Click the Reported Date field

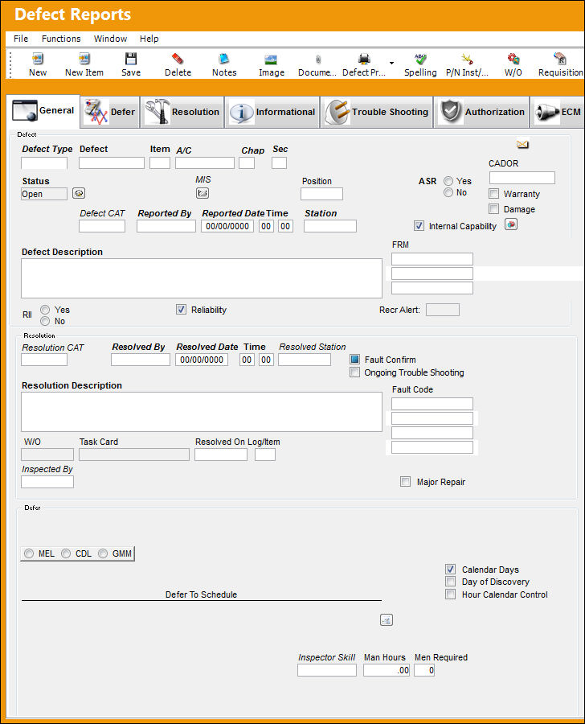tap(227, 226)
